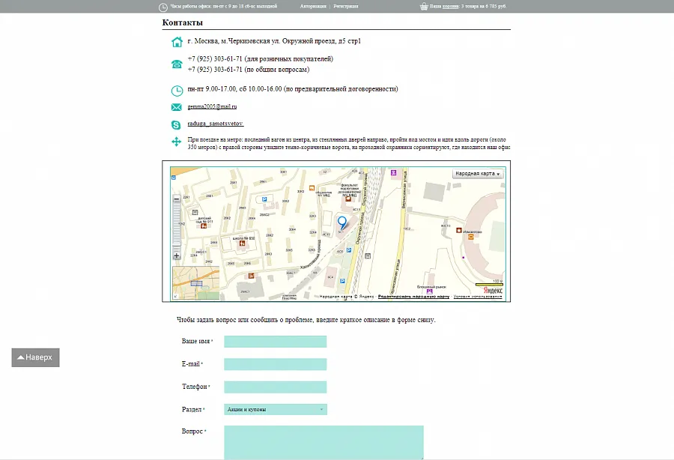Click the shopping basket icon in the header
Image resolution: width=674 pixels, height=460 pixels.
(x=424, y=7)
